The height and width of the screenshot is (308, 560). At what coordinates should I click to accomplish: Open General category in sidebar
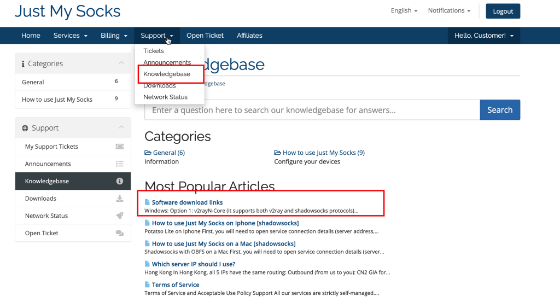[73, 82]
